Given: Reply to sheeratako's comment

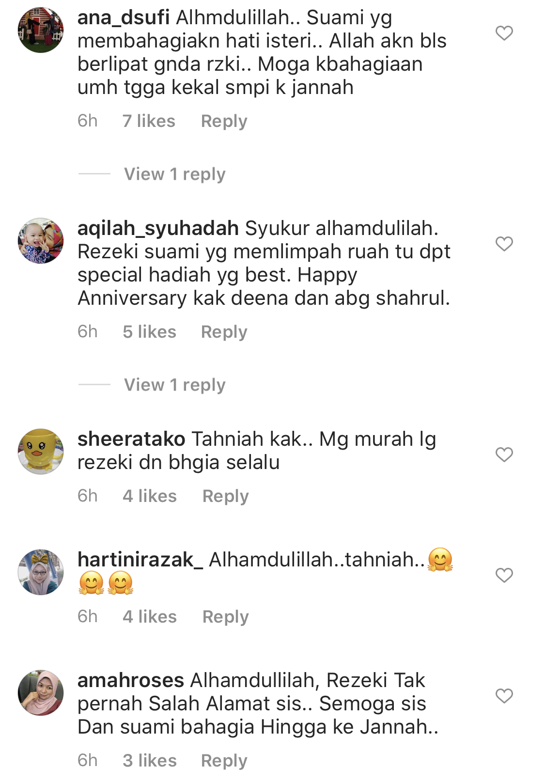Looking at the screenshot, I should point(226,496).
